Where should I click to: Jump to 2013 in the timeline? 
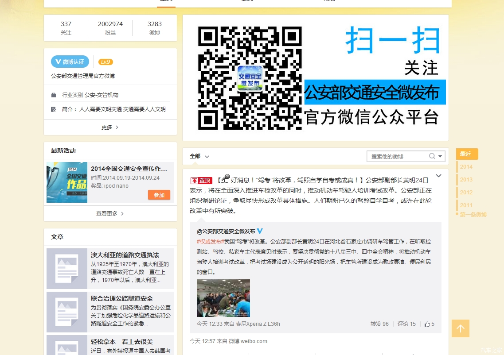[466, 179]
